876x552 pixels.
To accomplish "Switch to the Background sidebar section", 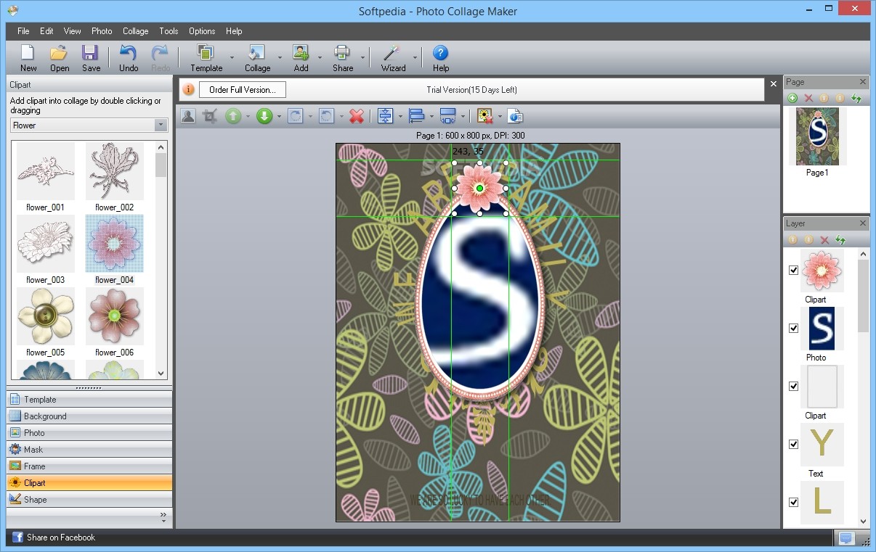I will point(89,416).
